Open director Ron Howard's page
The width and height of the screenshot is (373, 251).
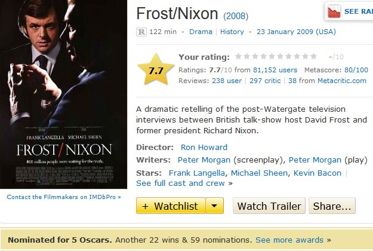click(x=204, y=147)
